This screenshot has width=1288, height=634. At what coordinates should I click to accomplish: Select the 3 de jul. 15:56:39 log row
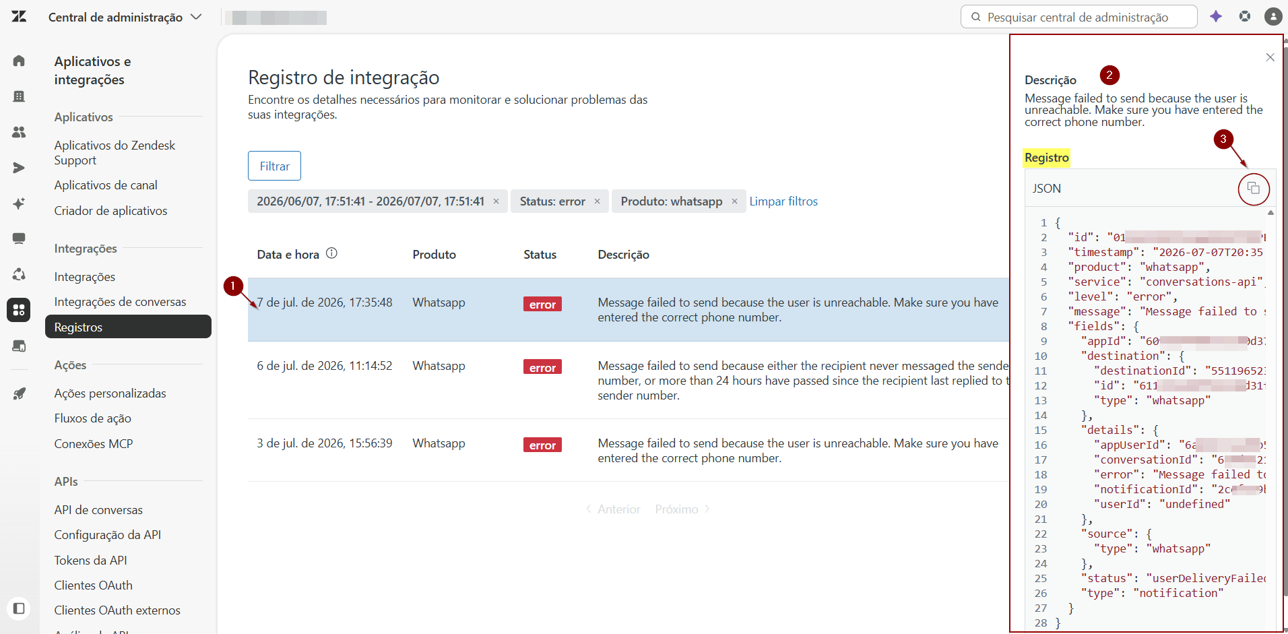pyautogui.click(x=629, y=450)
